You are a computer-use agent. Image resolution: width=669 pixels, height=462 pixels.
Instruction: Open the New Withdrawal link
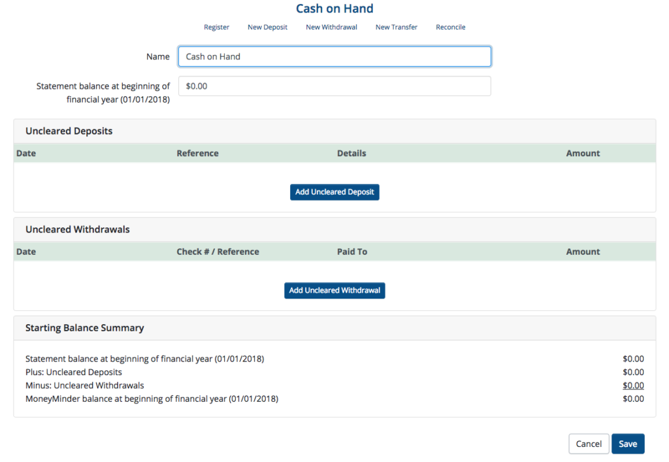coord(331,27)
